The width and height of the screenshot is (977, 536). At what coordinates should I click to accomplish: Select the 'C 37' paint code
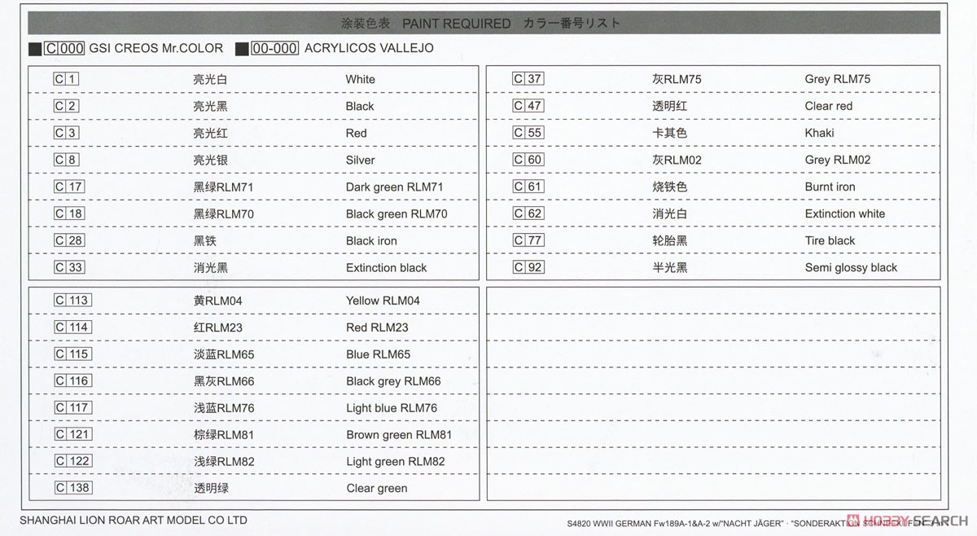(528, 79)
